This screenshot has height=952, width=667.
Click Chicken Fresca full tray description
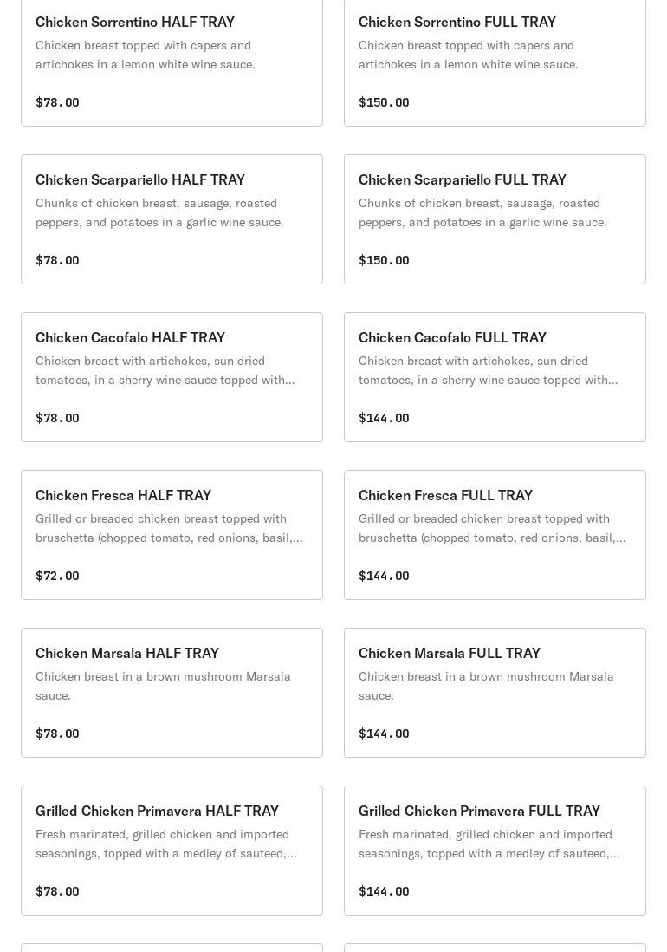pyautogui.click(x=491, y=528)
